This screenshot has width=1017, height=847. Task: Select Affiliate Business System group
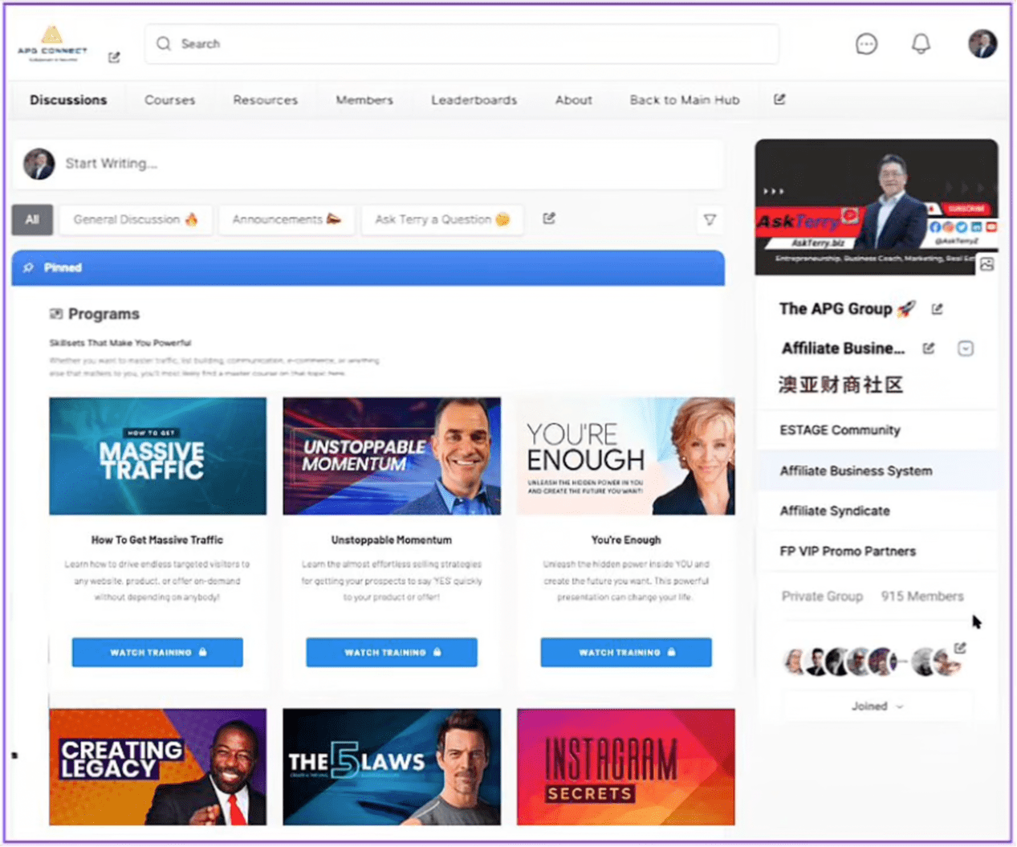click(x=877, y=470)
